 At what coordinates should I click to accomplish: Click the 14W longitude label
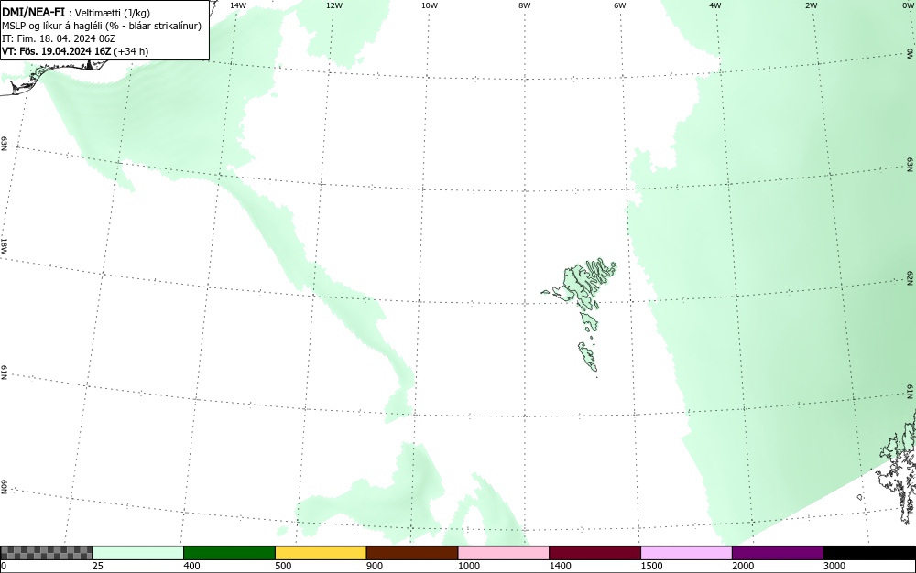(x=238, y=5)
